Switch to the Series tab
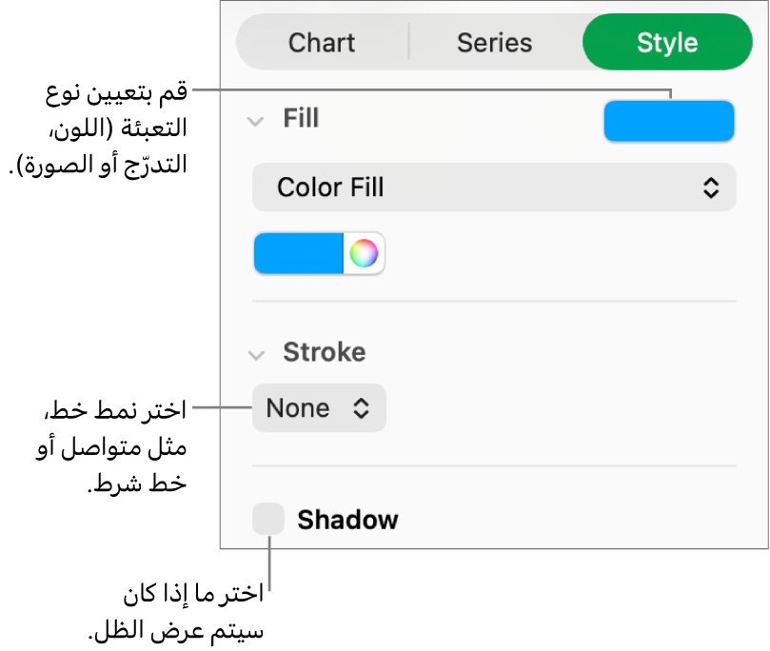 [494, 43]
